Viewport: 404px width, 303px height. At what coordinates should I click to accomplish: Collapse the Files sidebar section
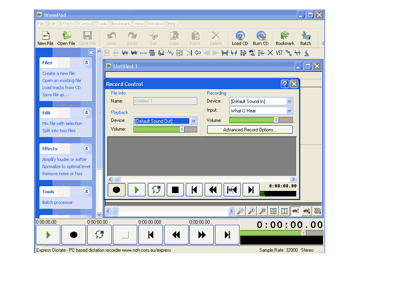click(86, 63)
